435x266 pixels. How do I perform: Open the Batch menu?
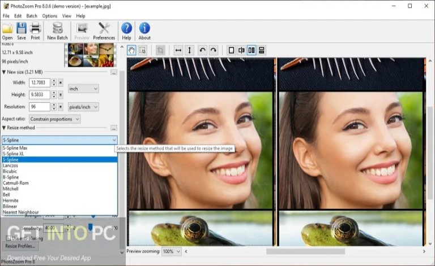32,16
